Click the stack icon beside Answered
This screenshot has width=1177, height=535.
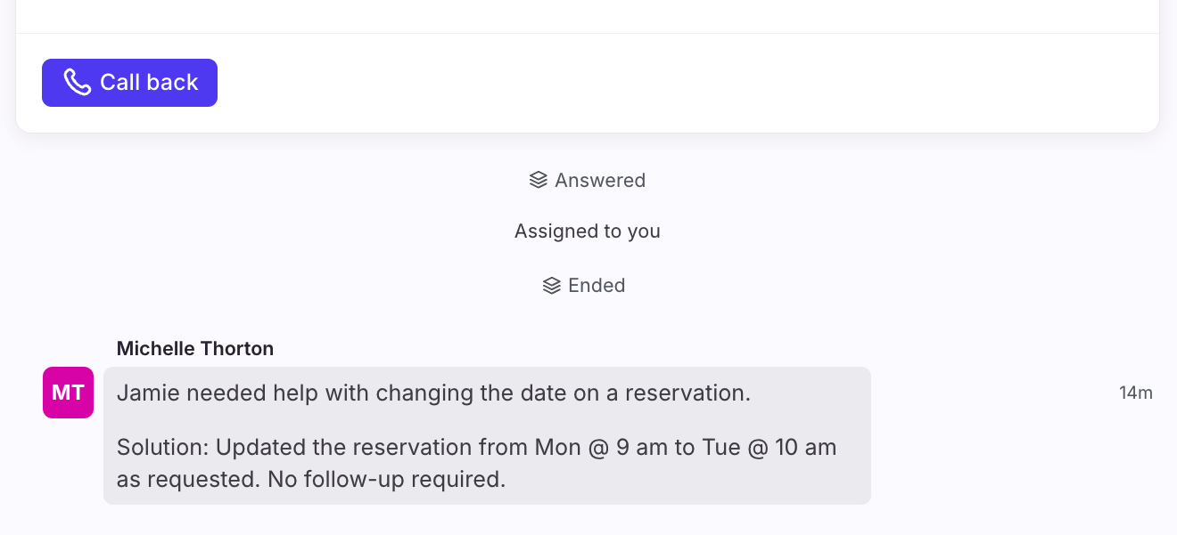[538, 181]
